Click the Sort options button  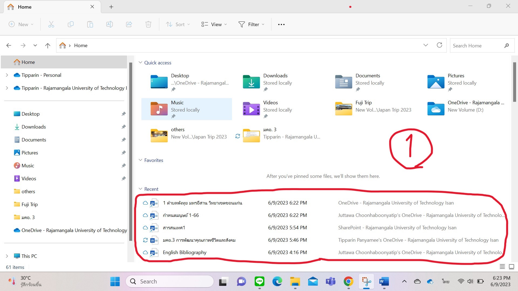(x=178, y=24)
